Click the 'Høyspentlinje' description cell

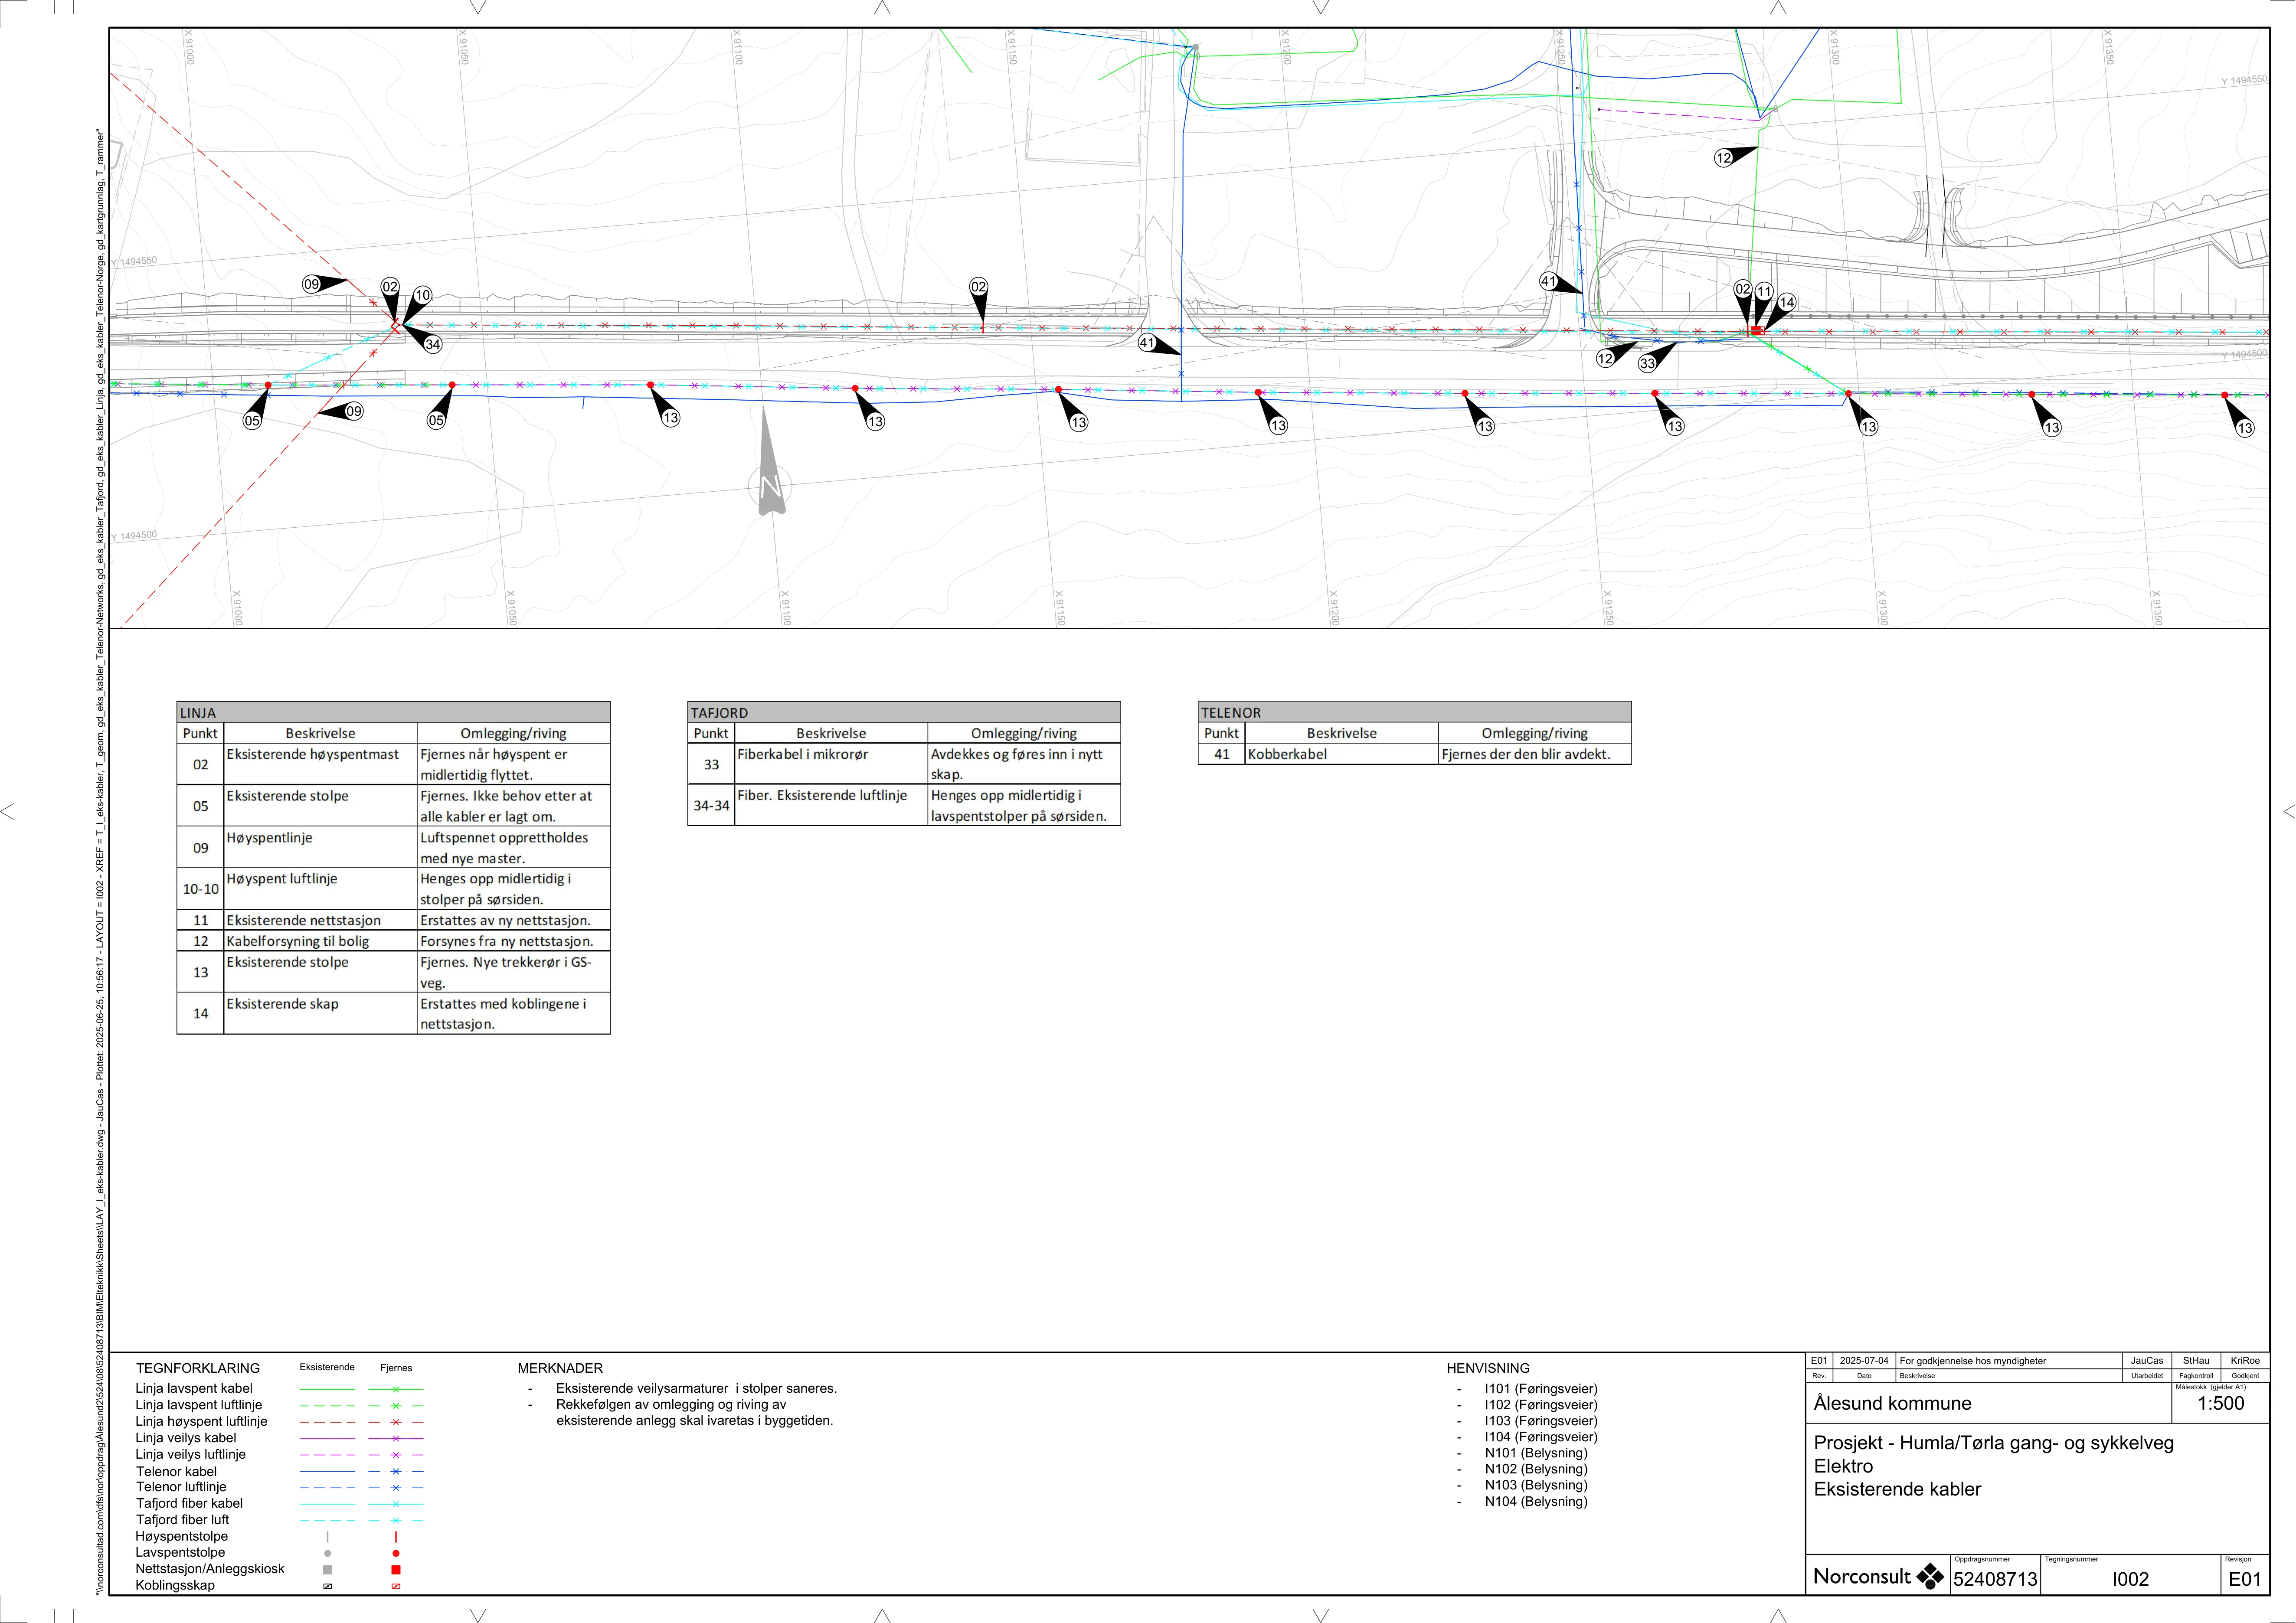pyautogui.click(x=320, y=847)
